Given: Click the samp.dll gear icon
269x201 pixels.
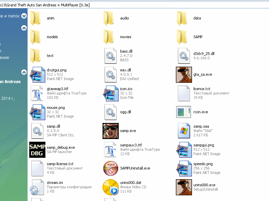Looking at the screenshot, I should [37, 131].
